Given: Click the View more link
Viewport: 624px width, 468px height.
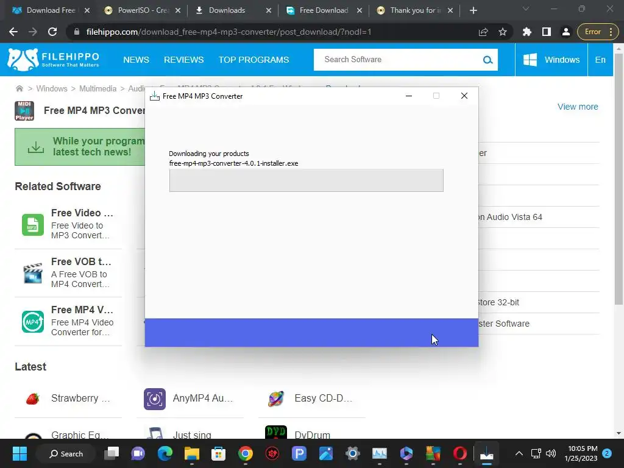Looking at the screenshot, I should [578, 107].
